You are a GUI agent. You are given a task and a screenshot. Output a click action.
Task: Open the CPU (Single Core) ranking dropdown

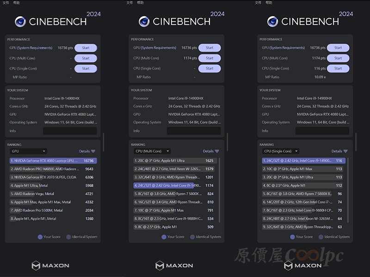click(x=281, y=151)
